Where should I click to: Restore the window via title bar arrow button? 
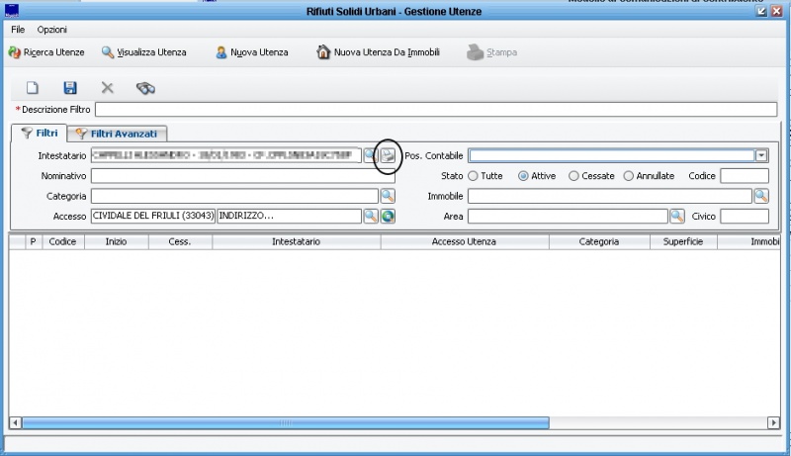tap(761, 11)
